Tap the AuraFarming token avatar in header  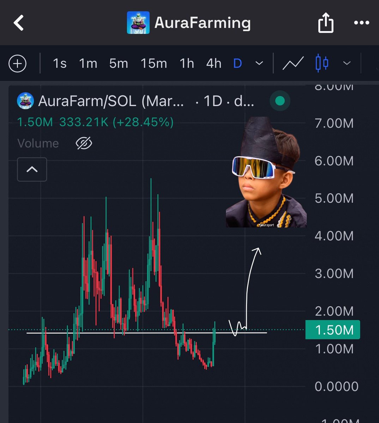tap(138, 23)
